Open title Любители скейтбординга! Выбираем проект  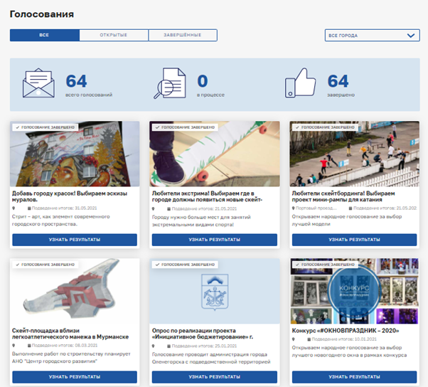click(343, 196)
